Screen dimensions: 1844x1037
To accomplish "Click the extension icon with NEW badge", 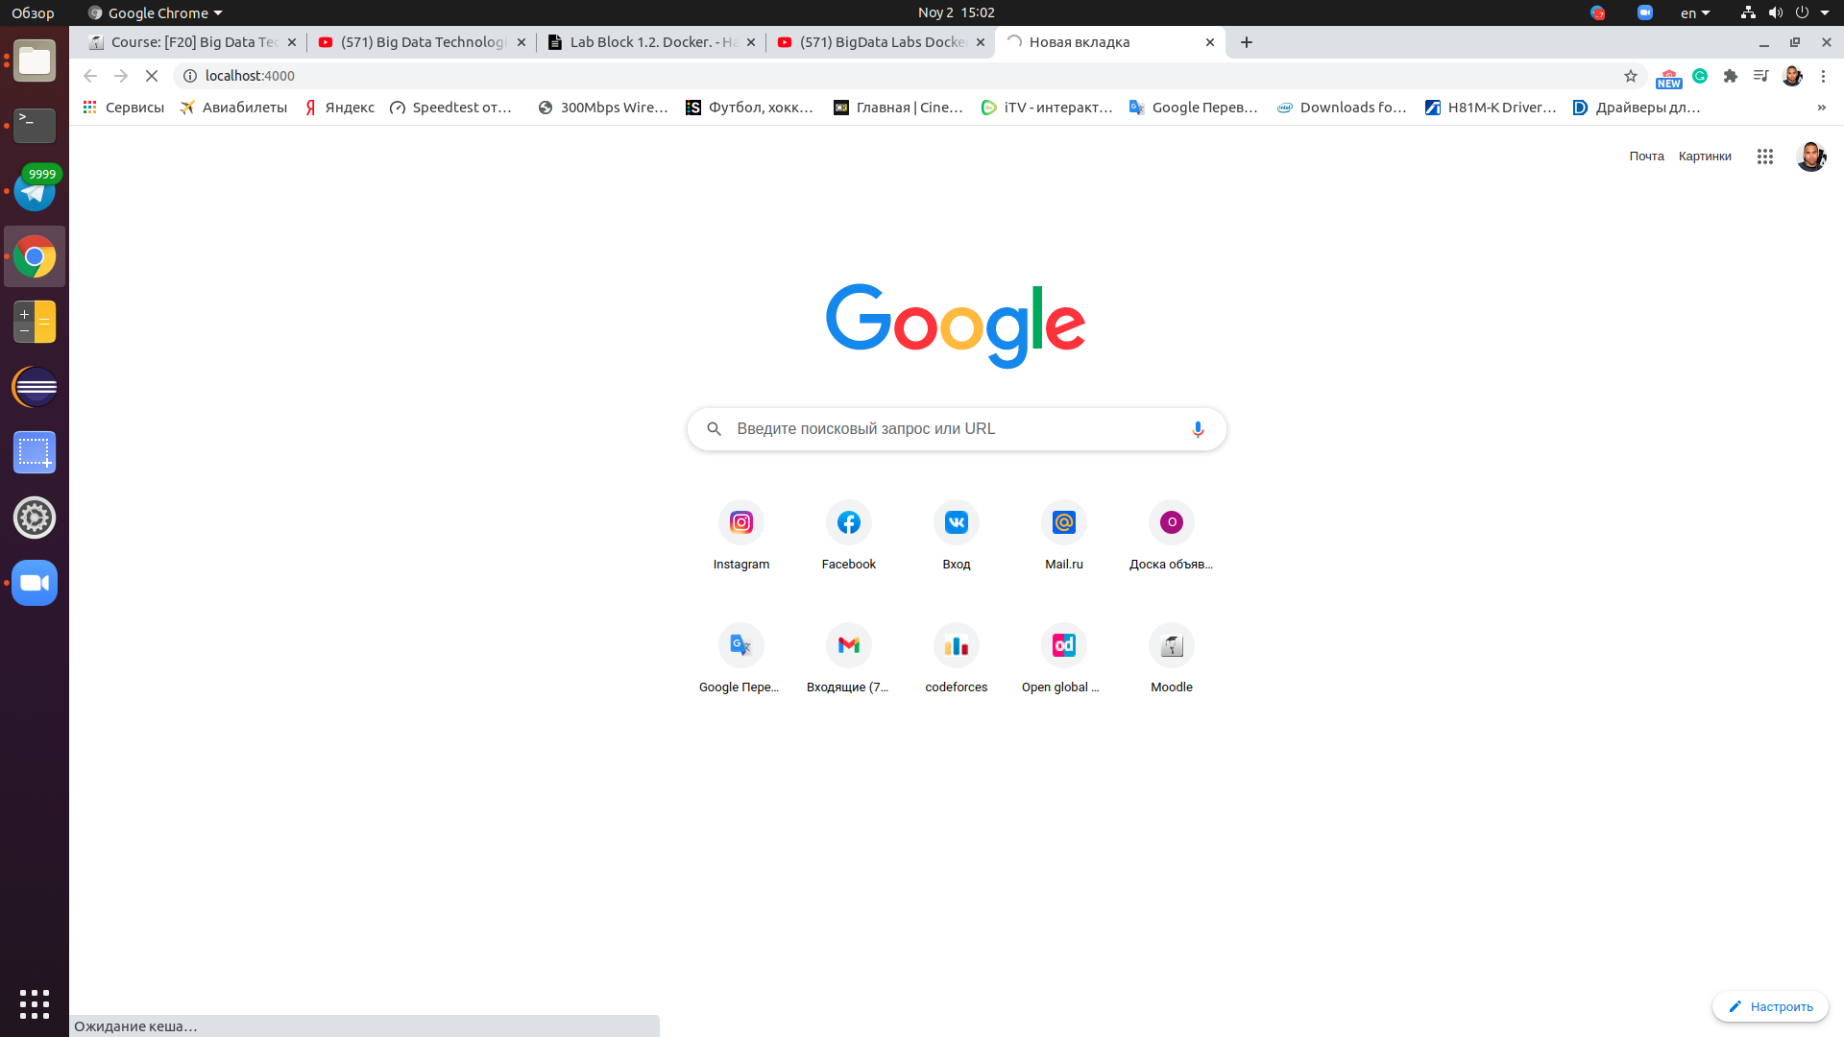I will pos(1669,77).
